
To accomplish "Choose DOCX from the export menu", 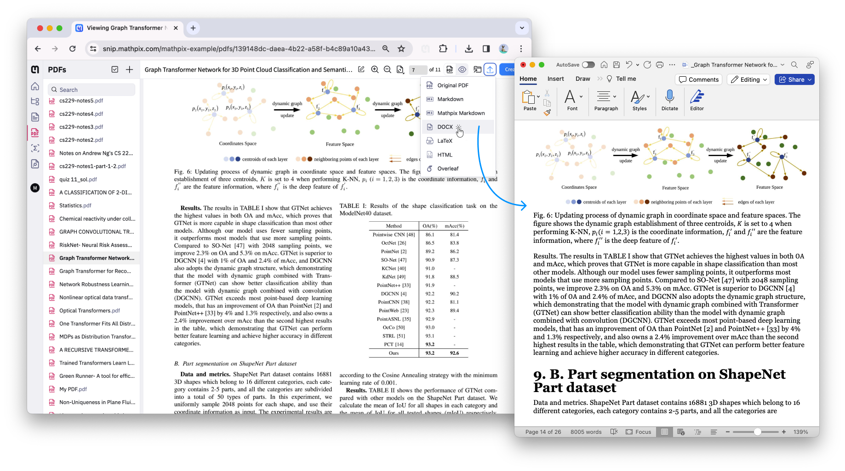I will 445,127.
